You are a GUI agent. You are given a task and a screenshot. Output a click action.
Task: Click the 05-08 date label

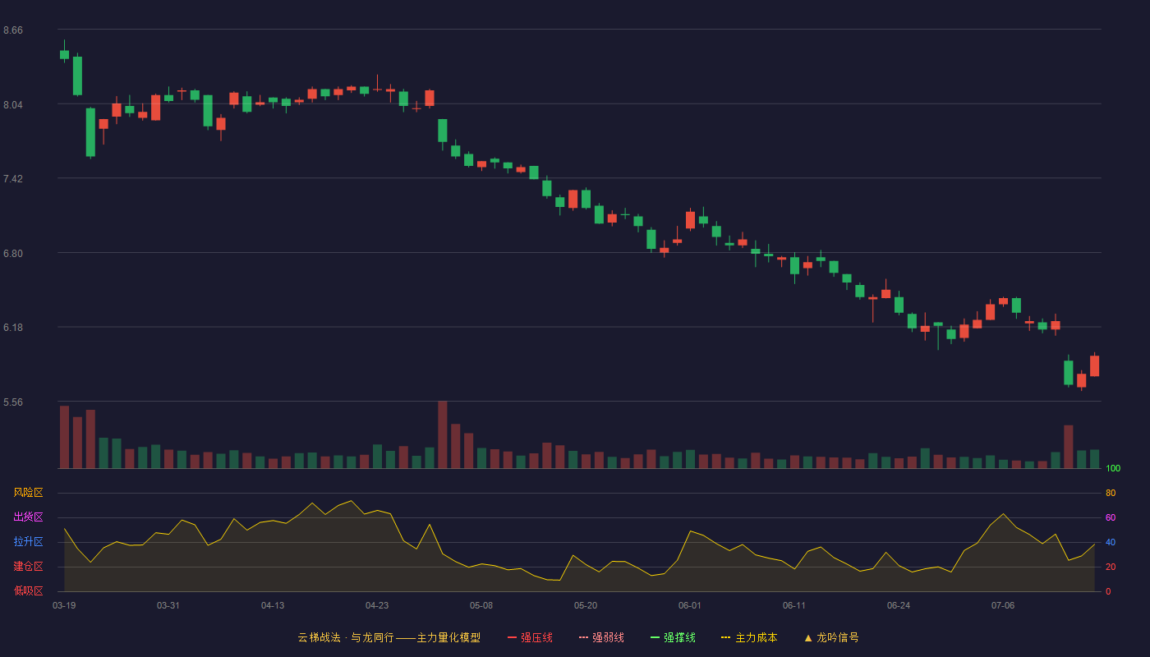click(x=481, y=605)
